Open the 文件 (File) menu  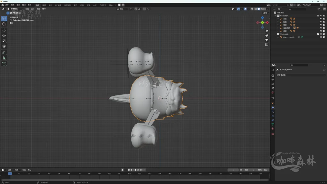pyautogui.click(x=7, y=5)
